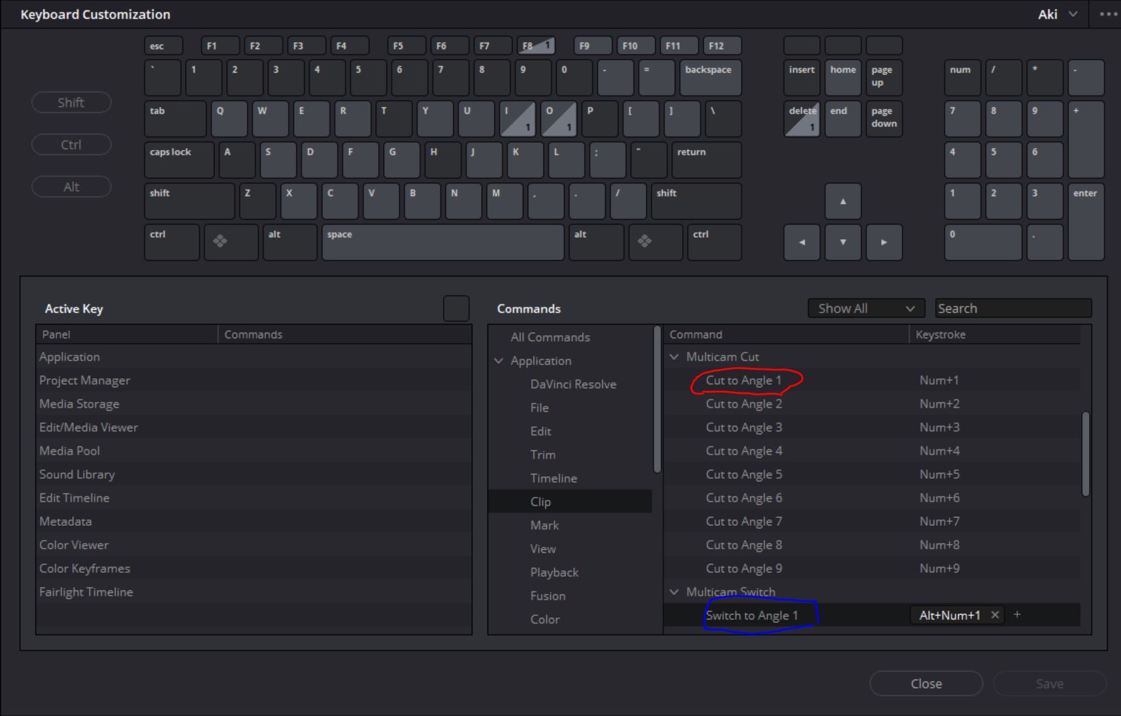Click the home key
The image size is (1121, 716).
(x=843, y=78)
